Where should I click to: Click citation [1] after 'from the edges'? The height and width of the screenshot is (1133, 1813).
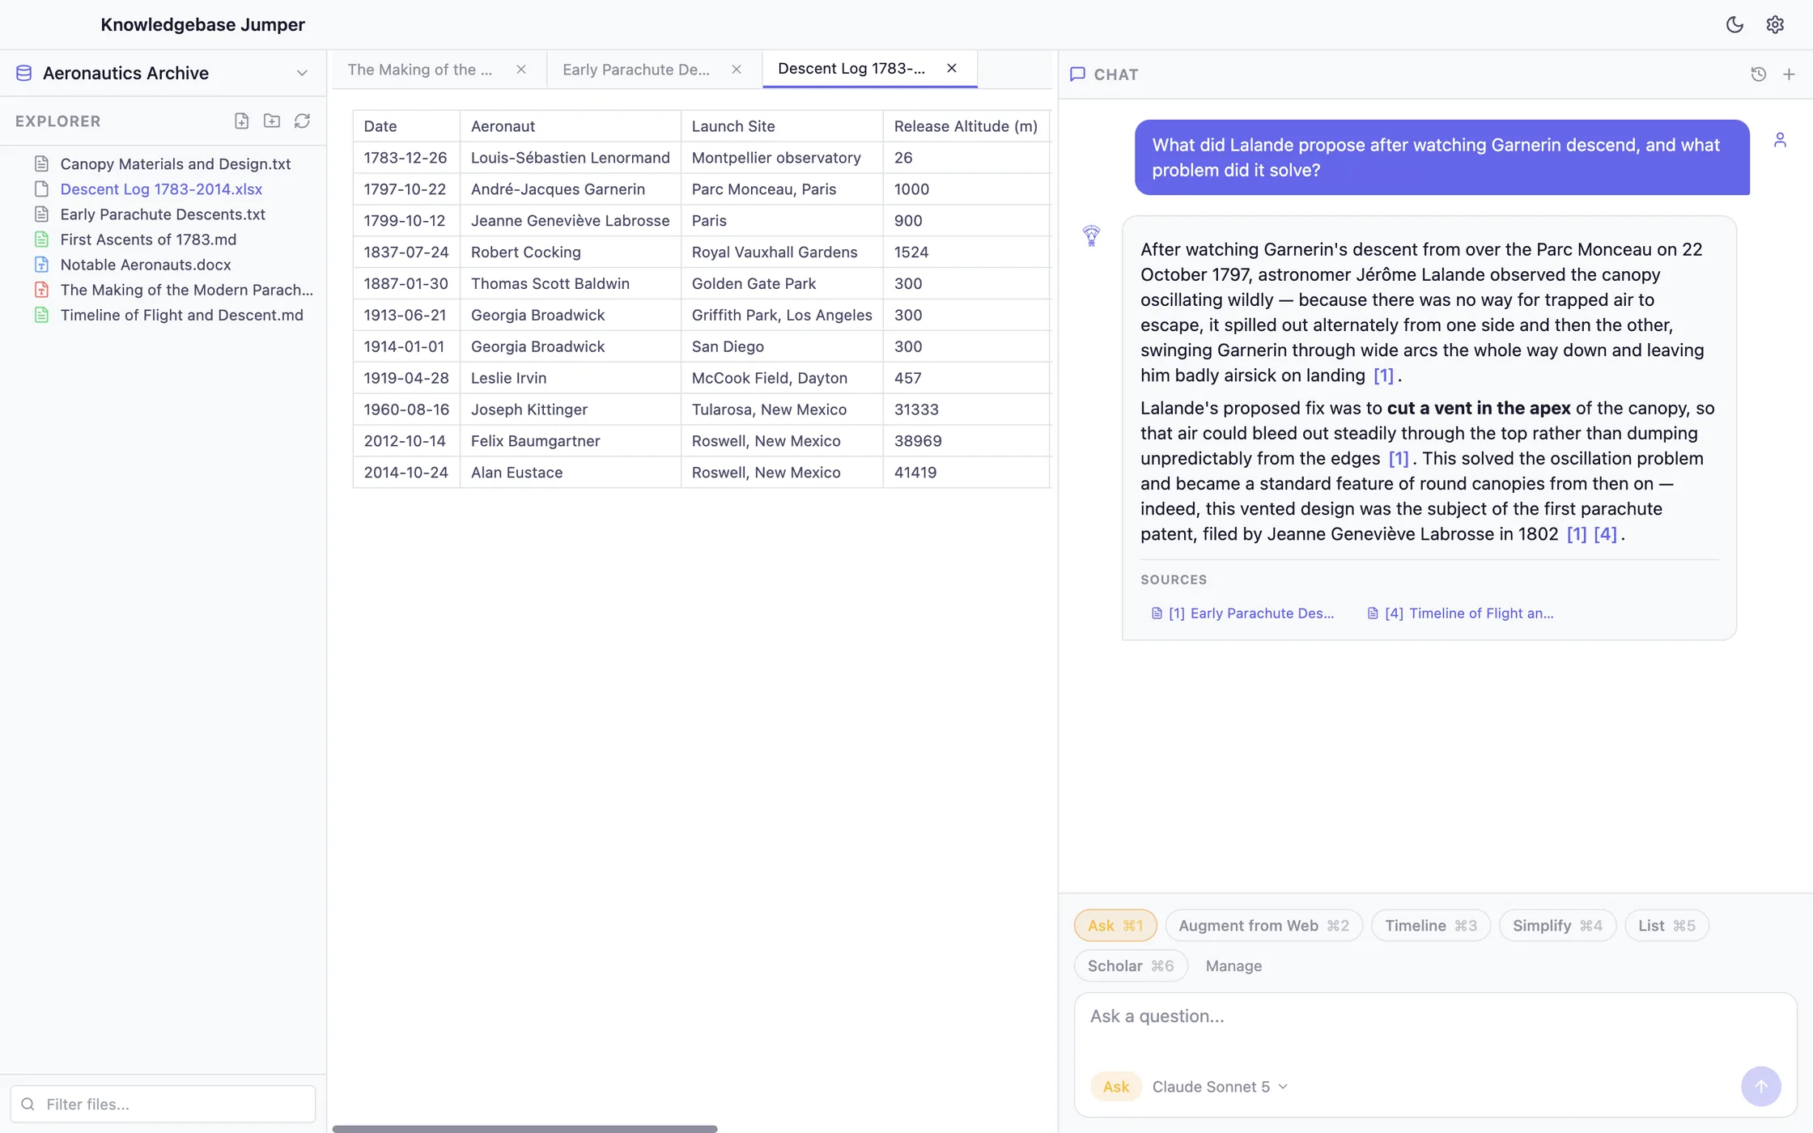coord(1399,459)
